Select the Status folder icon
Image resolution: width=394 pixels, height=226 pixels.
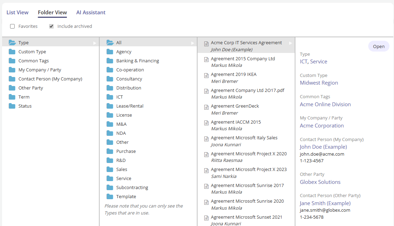pos(12,106)
